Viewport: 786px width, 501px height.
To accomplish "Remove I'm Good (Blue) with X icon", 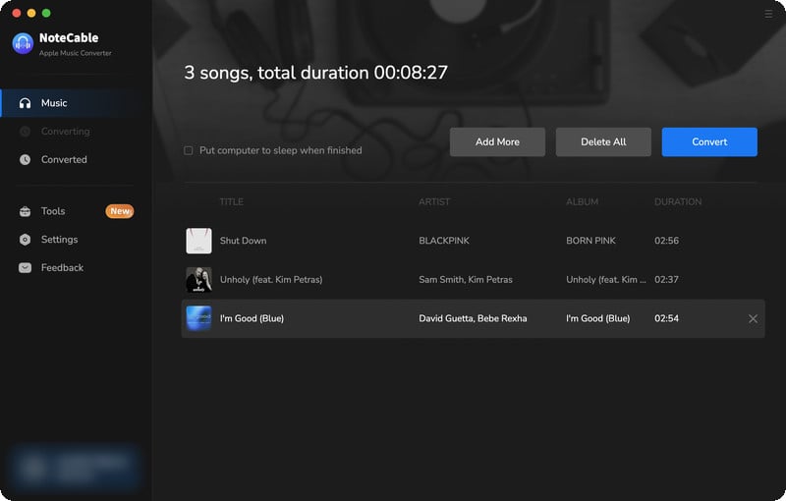I will click(753, 318).
